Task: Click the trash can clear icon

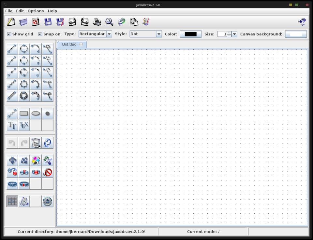Action: [x=36, y=142]
